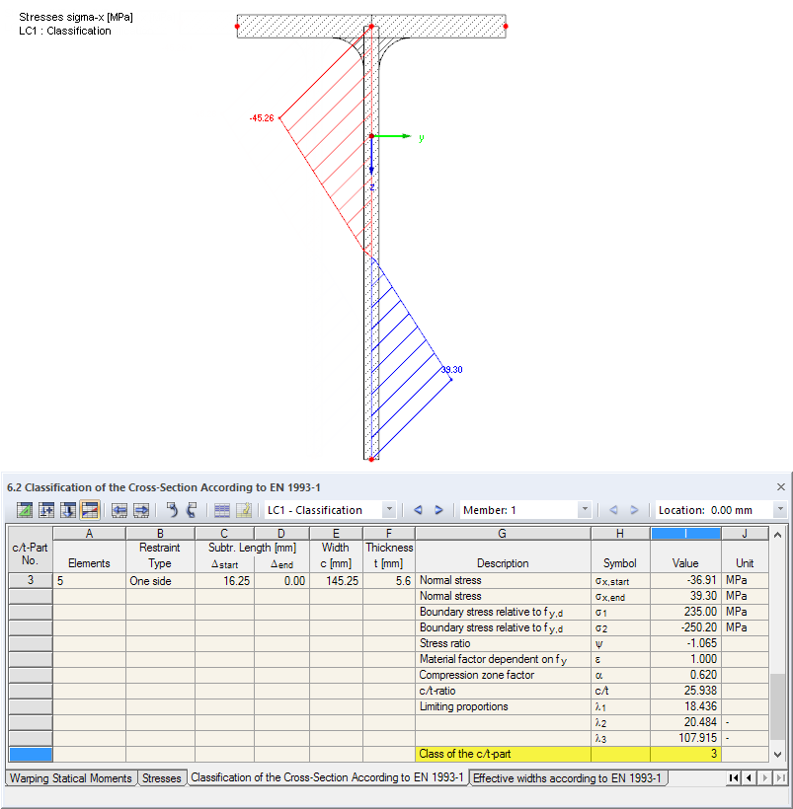Click the forward arrow beside the load case dropdown
Viewport: 793px width, 809px height.
click(439, 510)
